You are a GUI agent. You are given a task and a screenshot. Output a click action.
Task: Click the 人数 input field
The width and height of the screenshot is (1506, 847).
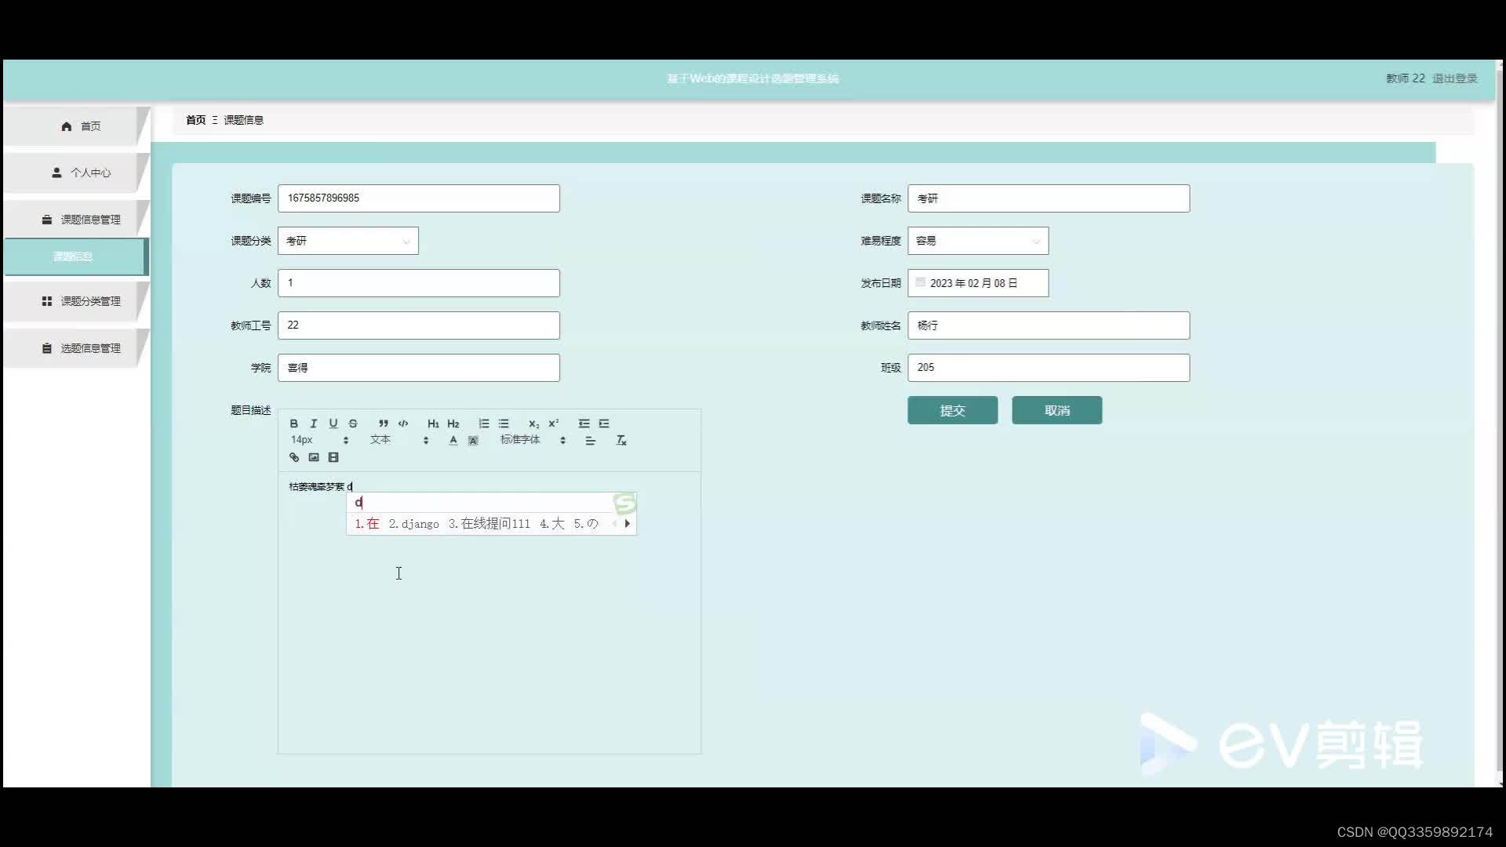pyautogui.click(x=419, y=283)
